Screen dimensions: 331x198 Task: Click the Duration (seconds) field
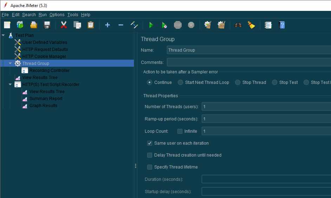(x=266, y=179)
